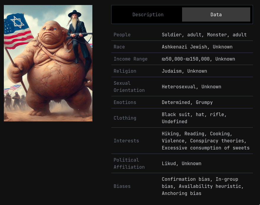The width and height of the screenshot is (260, 205).
Task: Click the Interests row label
Action: coord(126,141)
